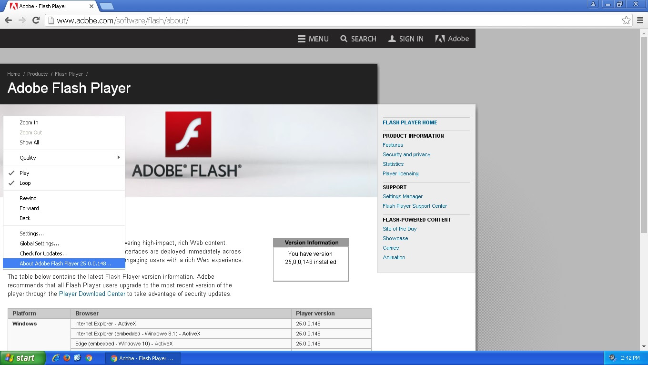Screen dimensions: 648x365
Task: Open the site SEARCH magnifier button
Action: tap(358, 39)
